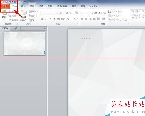
Task: Open the 剪贴板 clipboard dialog launcher
Action: [x=17, y=24]
